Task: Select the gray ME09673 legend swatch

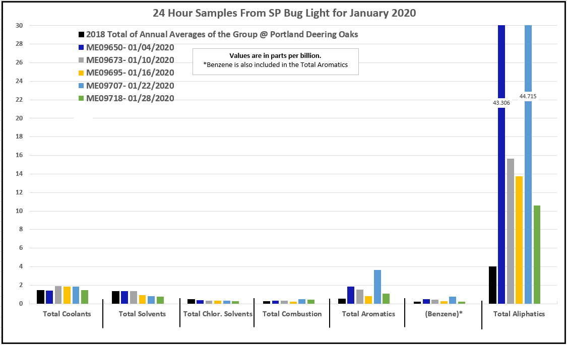Action: coord(81,60)
